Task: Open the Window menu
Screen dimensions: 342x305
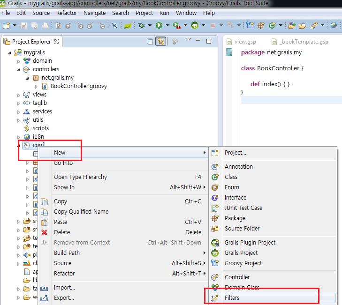Action: click(x=186, y=13)
